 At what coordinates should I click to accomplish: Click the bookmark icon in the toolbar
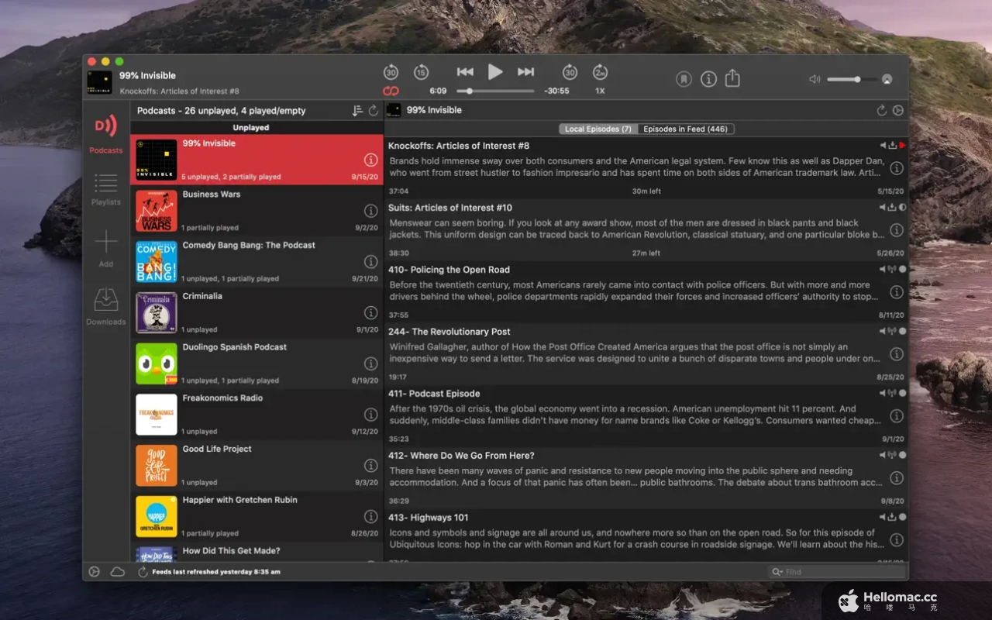tap(684, 79)
